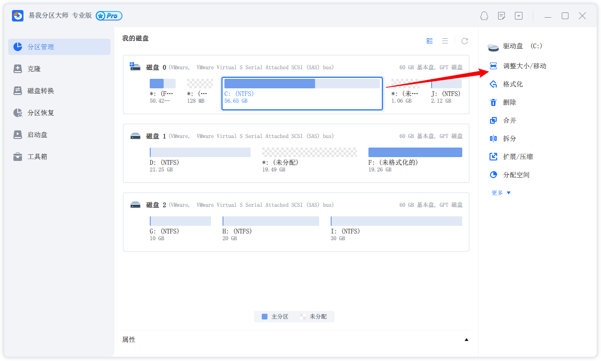Open the 克隆 (Clone) tab

click(x=34, y=69)
